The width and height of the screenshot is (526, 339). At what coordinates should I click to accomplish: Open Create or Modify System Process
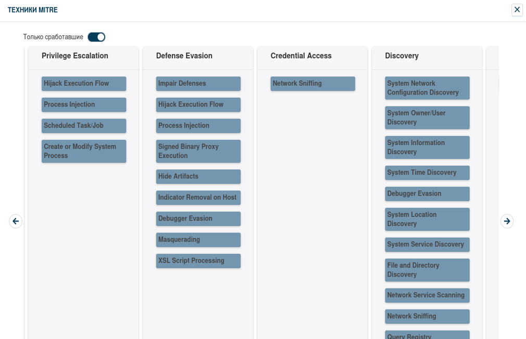point(84,151)
